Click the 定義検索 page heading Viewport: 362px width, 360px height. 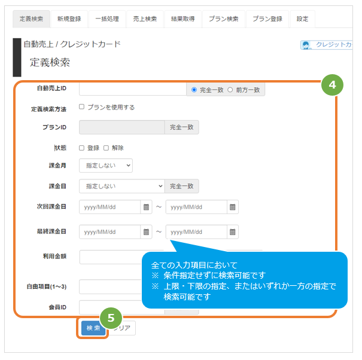(50, 62)
